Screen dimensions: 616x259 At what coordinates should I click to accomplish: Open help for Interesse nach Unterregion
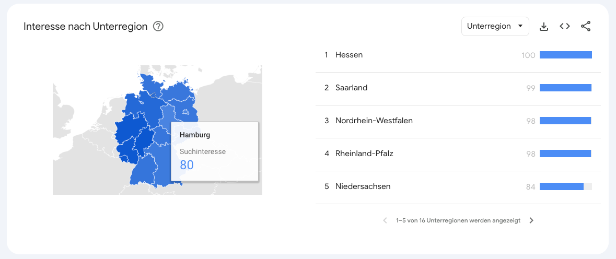(x=158, y=26)
